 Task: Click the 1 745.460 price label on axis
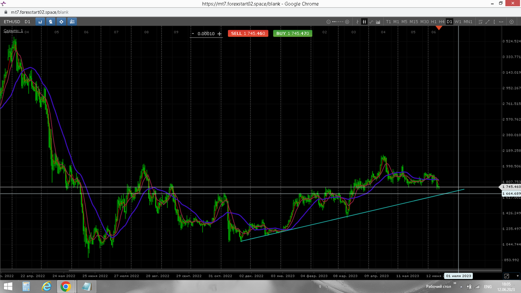511,187
